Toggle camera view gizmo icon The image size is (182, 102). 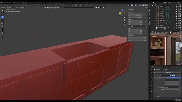[x=125, y=23]
